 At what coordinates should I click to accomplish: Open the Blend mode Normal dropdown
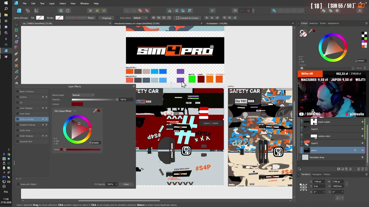tap(83, 95)
